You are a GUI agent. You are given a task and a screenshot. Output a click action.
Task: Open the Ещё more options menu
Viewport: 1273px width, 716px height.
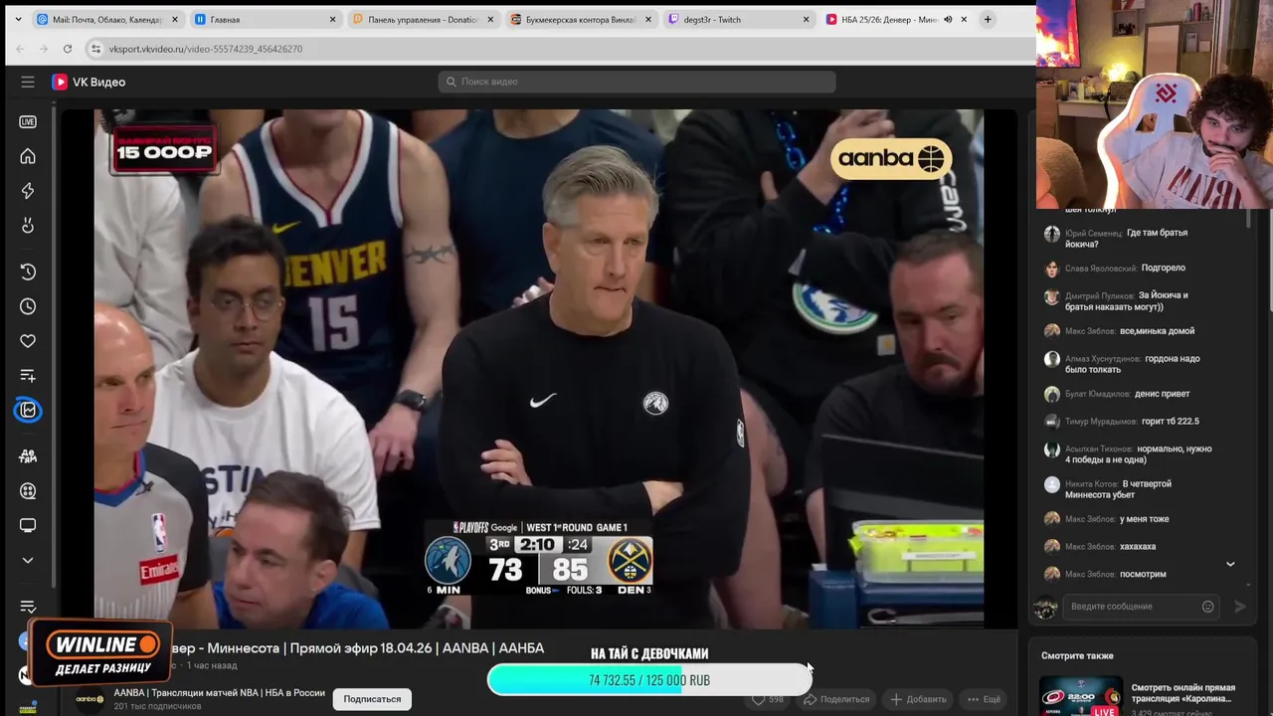pos(984,699)
